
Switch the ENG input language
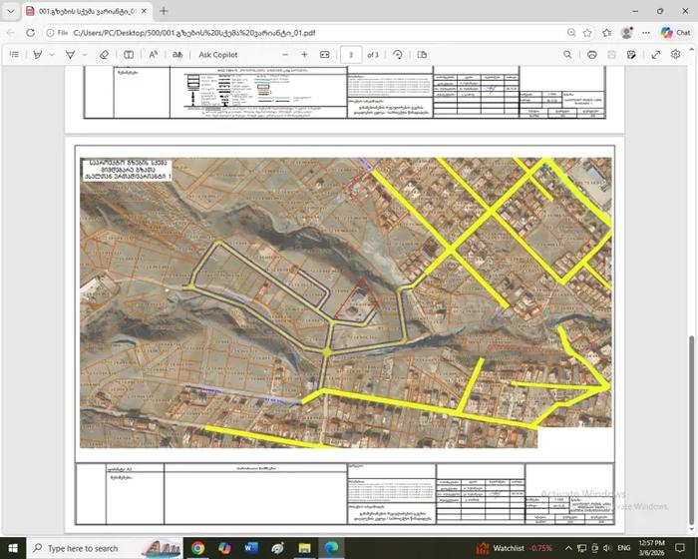tap(624, 548)
